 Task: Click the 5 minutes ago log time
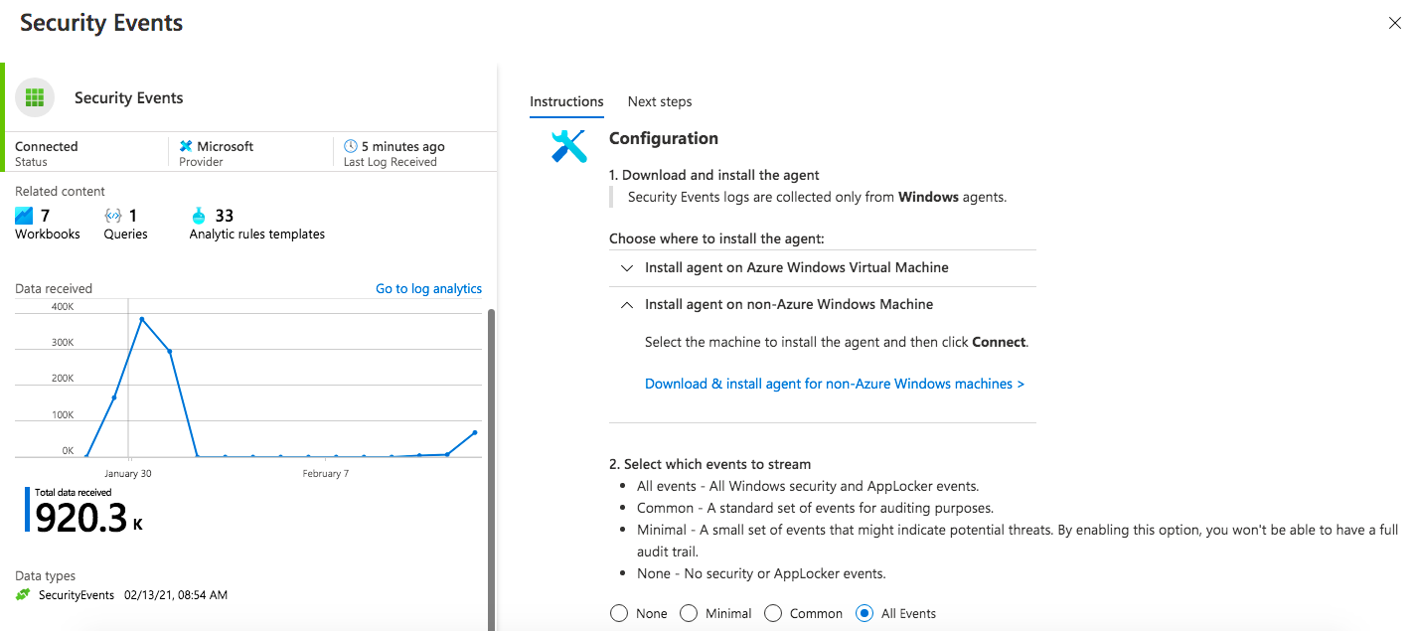click(x=402, y=146)
